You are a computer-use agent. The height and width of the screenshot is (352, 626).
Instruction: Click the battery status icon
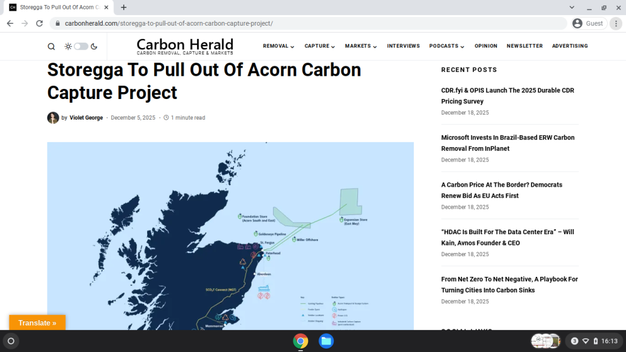coord(596,341)
